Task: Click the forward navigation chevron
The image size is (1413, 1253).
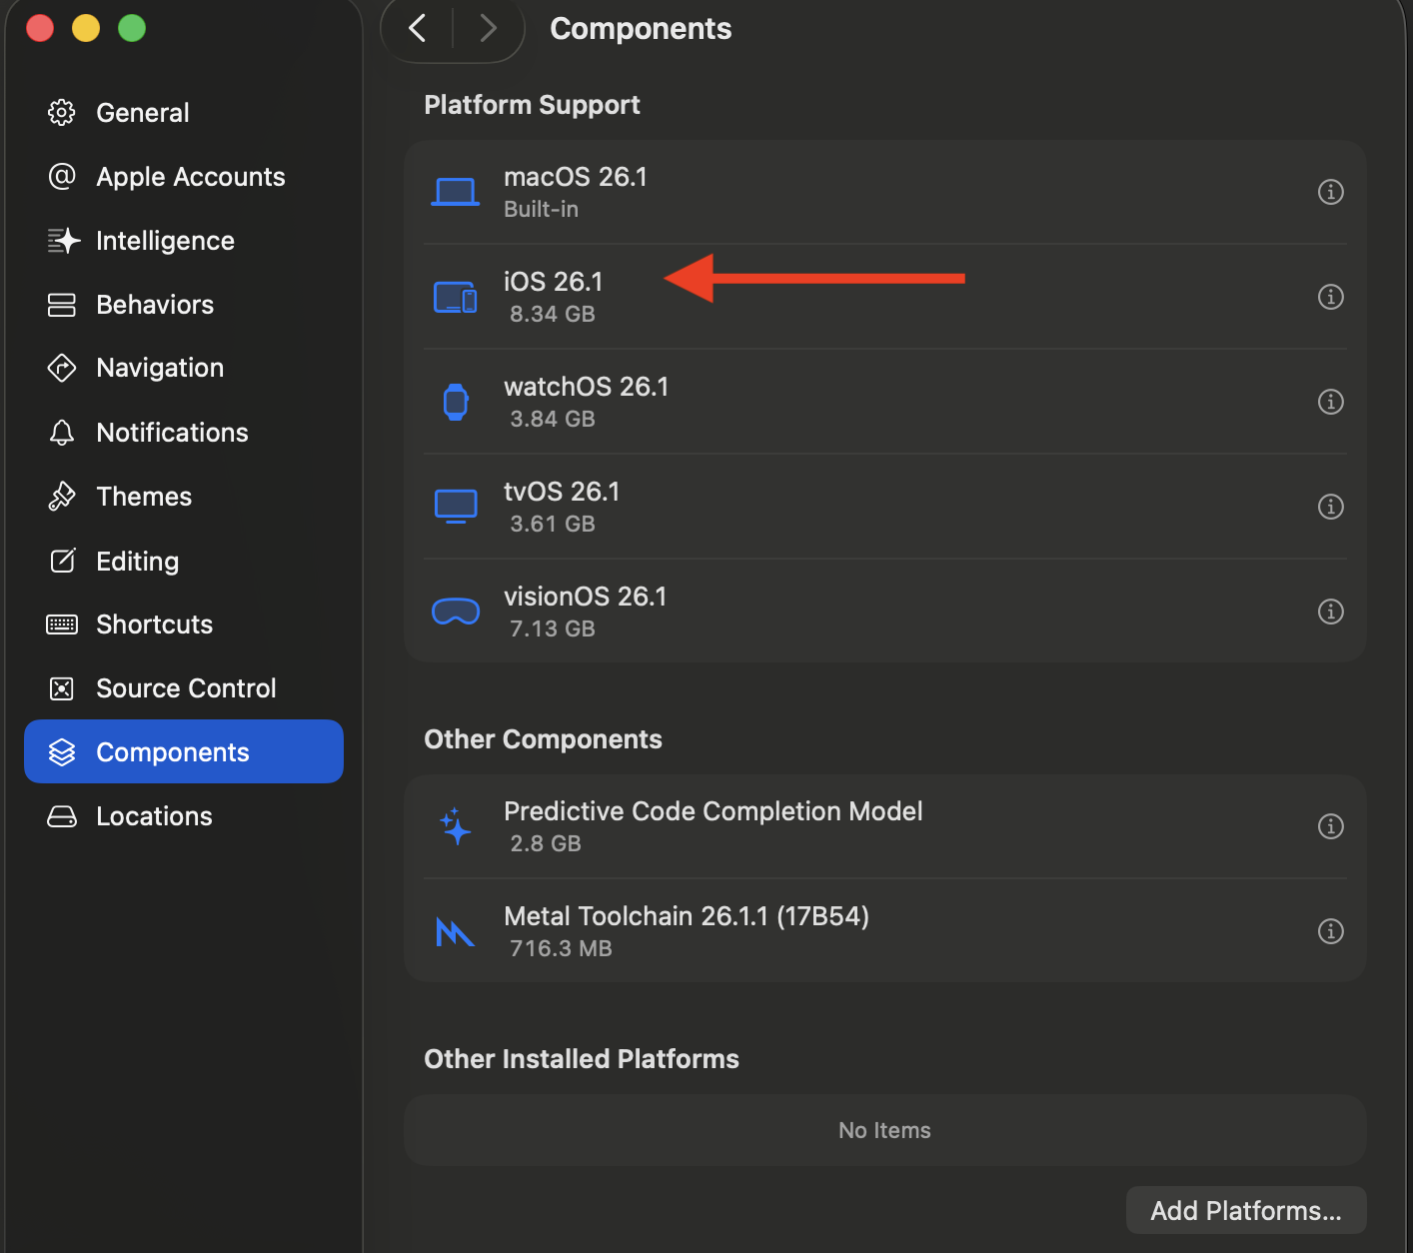Action: (488, 28)
